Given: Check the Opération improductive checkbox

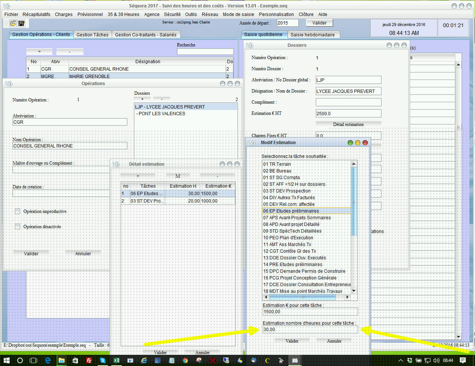Looking at the screenshot, I should [x=17, y=211].
